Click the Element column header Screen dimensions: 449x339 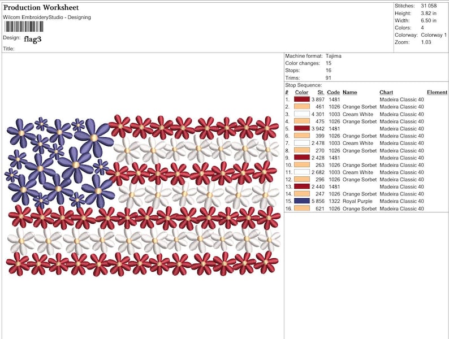point(437,92)
